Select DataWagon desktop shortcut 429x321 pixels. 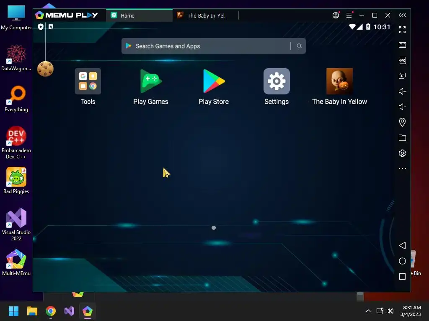click(x=16, y=59)
